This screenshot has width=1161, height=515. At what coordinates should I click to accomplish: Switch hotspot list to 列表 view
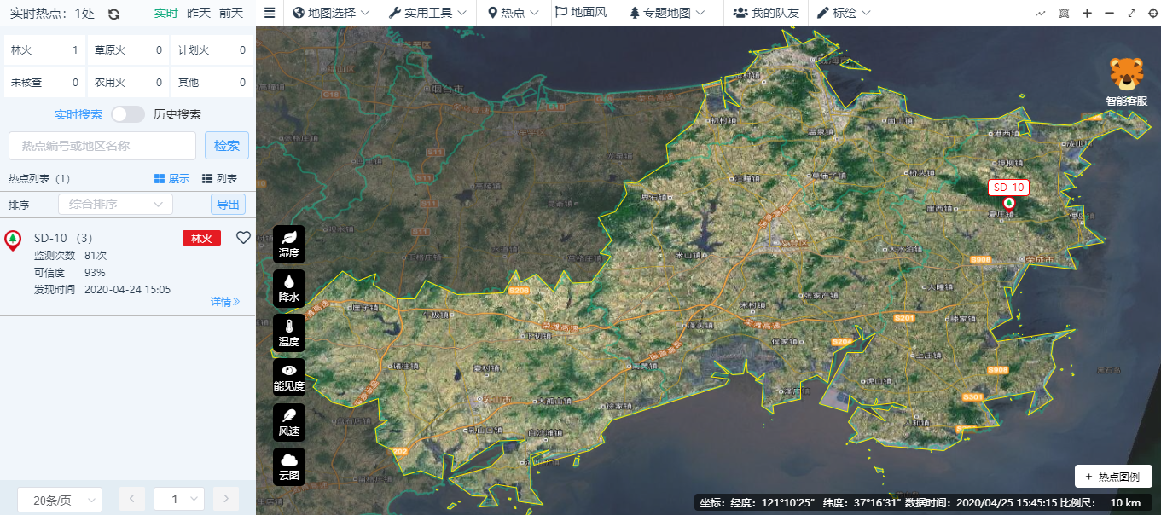219,179
